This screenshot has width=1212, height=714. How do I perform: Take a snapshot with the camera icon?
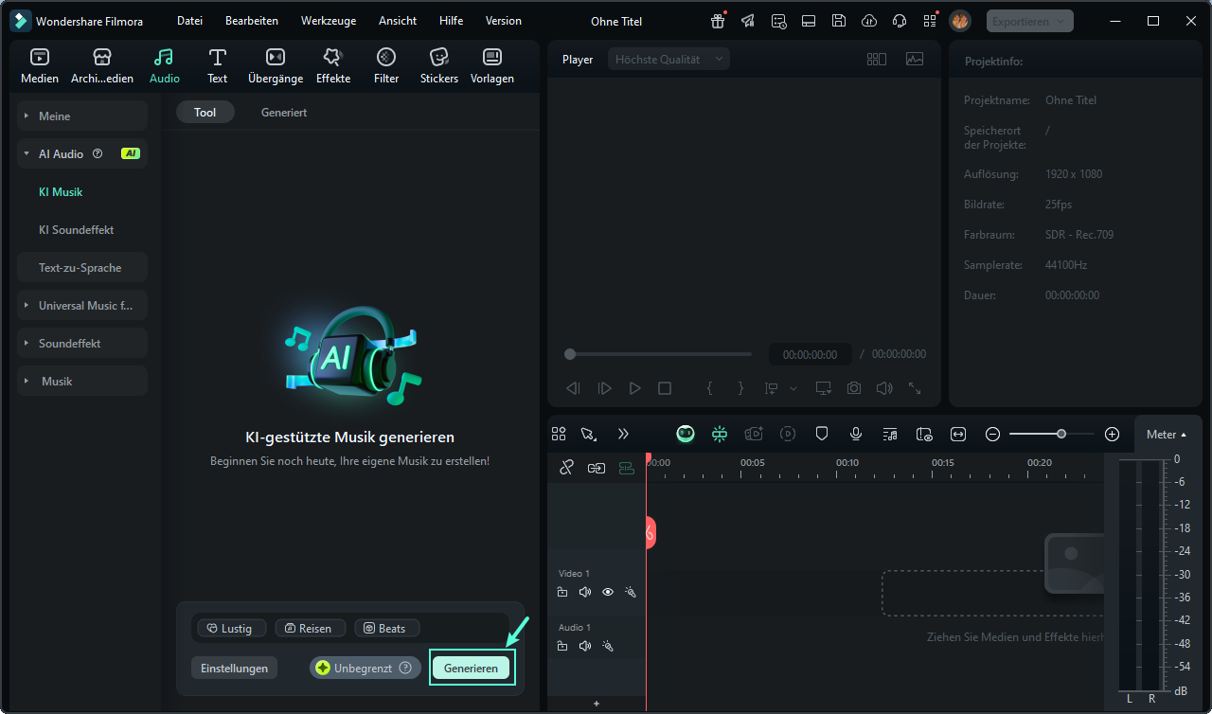point(854,388)
